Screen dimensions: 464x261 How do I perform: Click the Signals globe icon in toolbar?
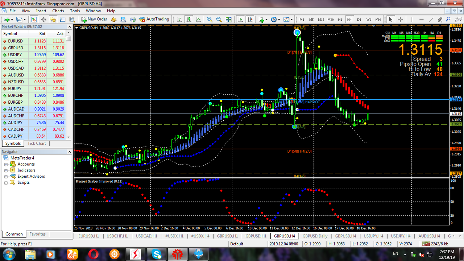[x=133, y=19]
